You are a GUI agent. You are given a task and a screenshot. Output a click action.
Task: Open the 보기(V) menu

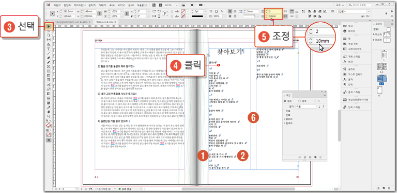click(x=121, y=5)
